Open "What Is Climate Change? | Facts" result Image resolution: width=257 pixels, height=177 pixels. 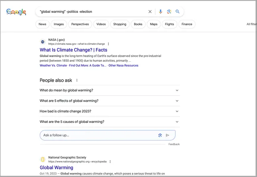click(73, 50)
